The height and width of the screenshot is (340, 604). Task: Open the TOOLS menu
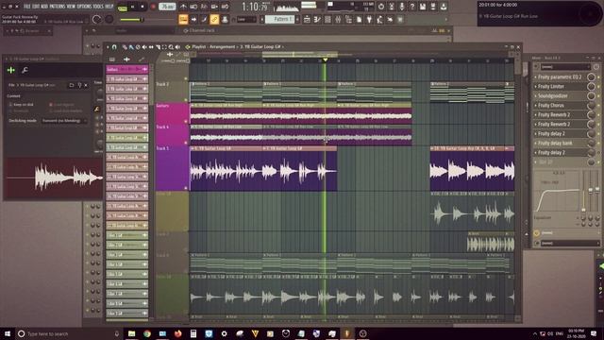point(98,7)
